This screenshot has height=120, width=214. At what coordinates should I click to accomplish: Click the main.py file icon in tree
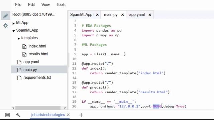pos(19,70)
